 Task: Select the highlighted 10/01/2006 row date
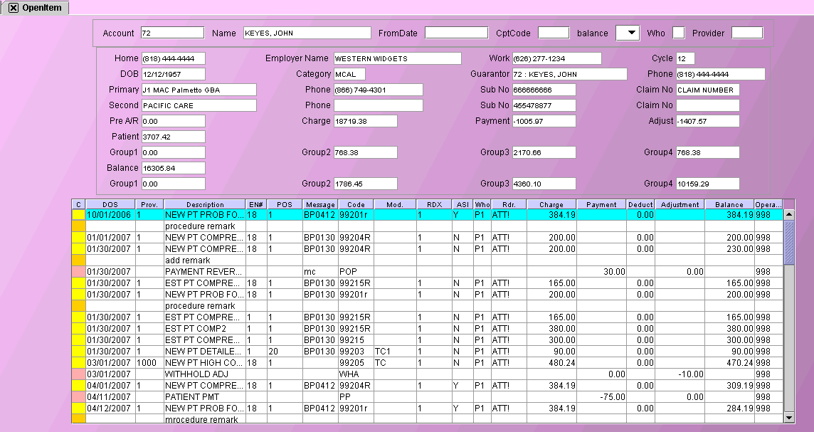[x=110, y=215]
